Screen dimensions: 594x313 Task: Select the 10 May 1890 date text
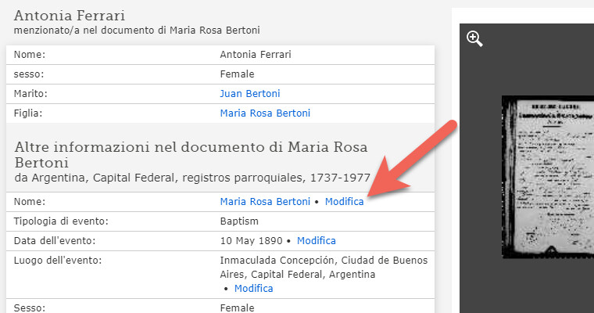coord(251,240)
